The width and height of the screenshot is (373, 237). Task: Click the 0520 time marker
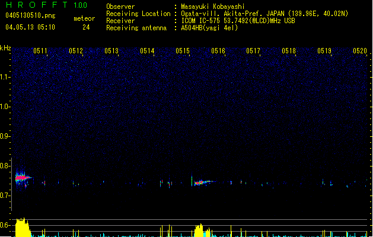(360, 51)
